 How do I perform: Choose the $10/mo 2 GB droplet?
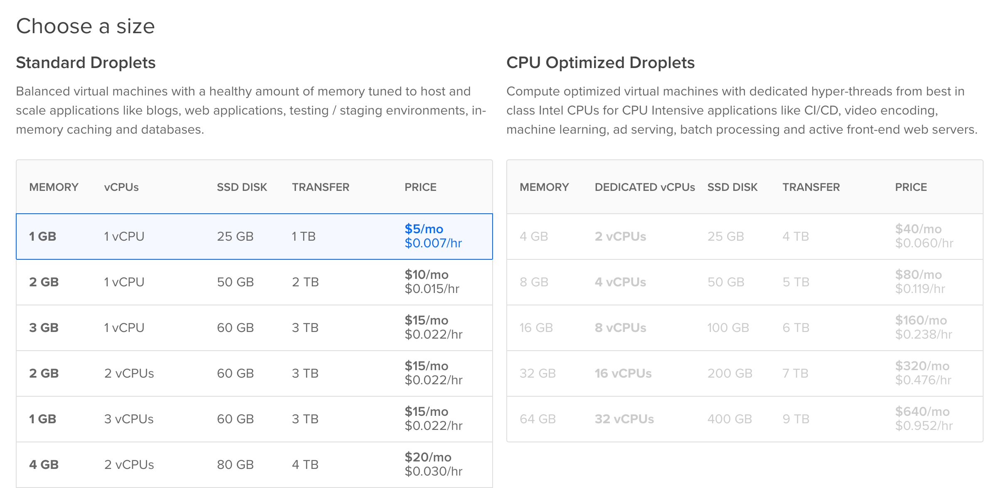click(x=254, y=282)
